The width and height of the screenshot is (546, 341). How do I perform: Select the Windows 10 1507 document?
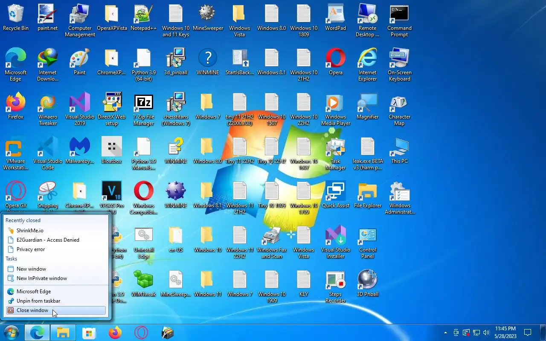click(x=272, y=110)
